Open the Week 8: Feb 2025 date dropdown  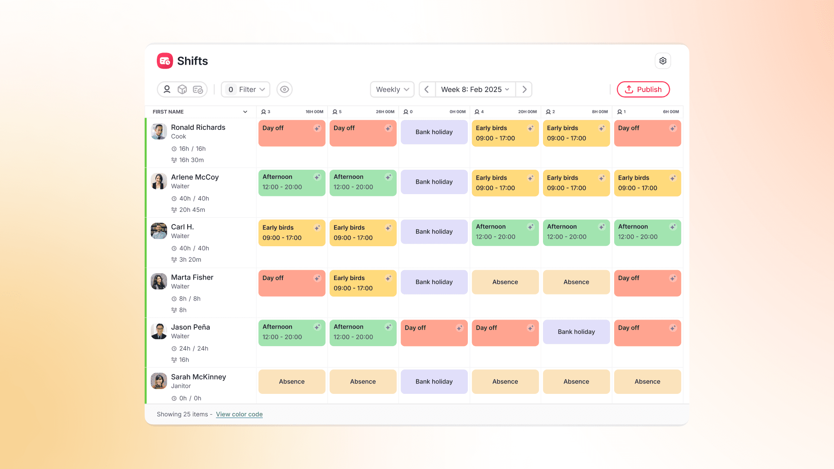[475, 89]
